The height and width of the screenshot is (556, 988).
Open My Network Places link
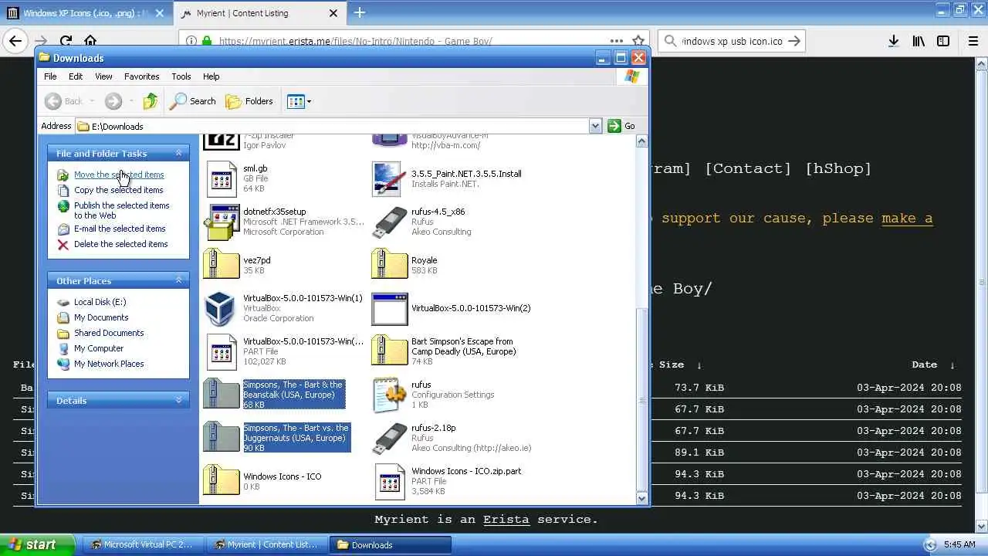(x=109, y=364)
